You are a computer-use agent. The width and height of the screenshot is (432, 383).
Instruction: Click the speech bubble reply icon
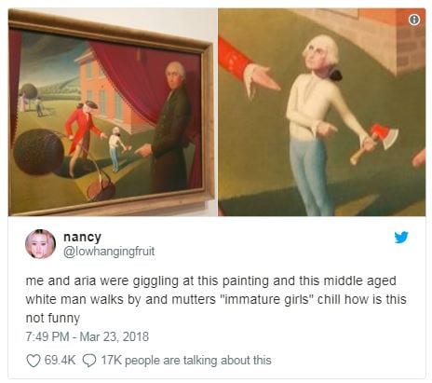(x=89, y=361)
